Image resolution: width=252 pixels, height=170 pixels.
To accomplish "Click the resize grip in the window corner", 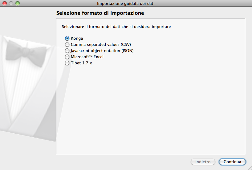I will coord(250,168).
